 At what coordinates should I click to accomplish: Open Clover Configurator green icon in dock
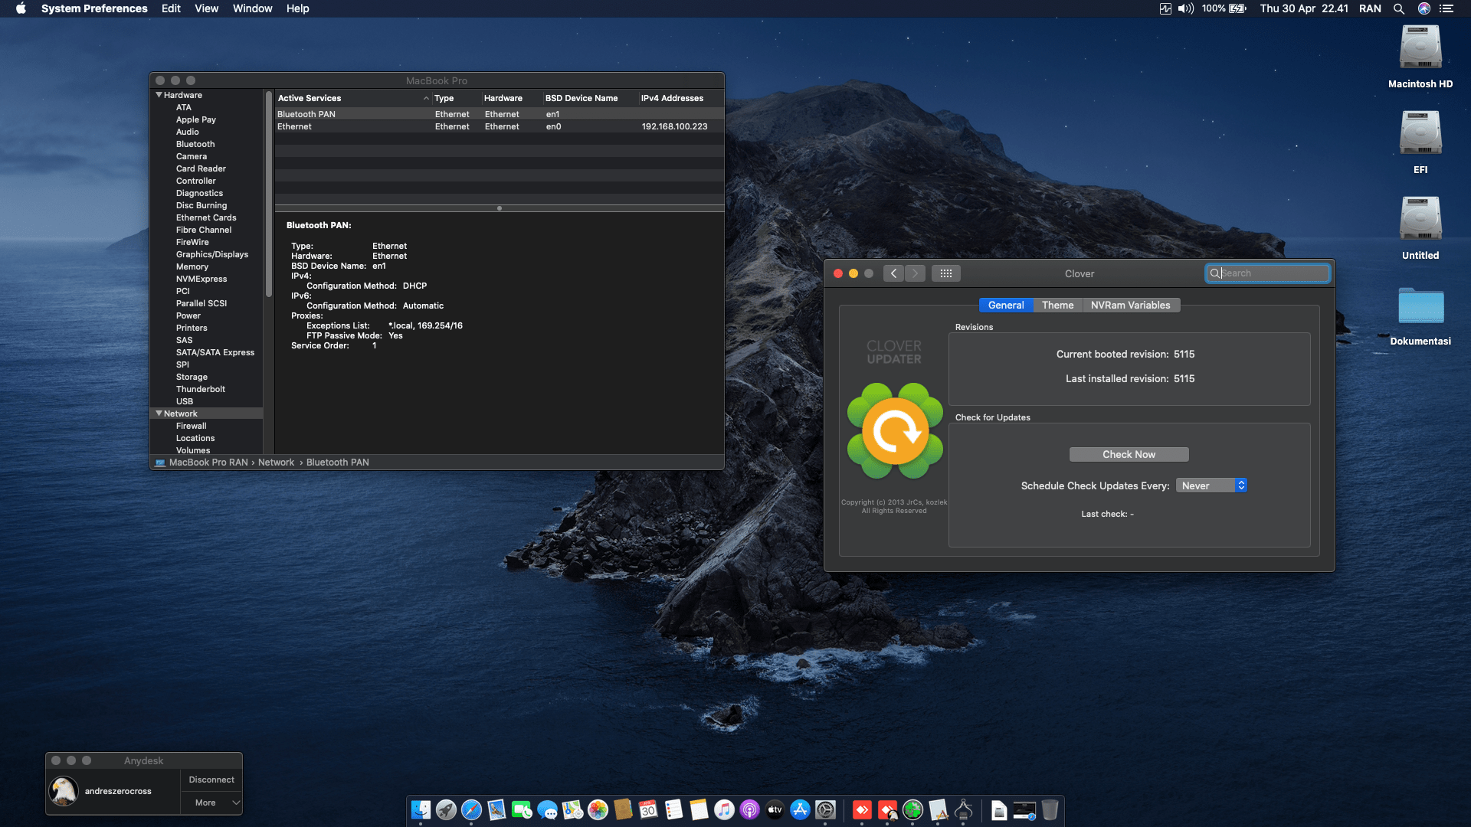click(x=912, y=809)
